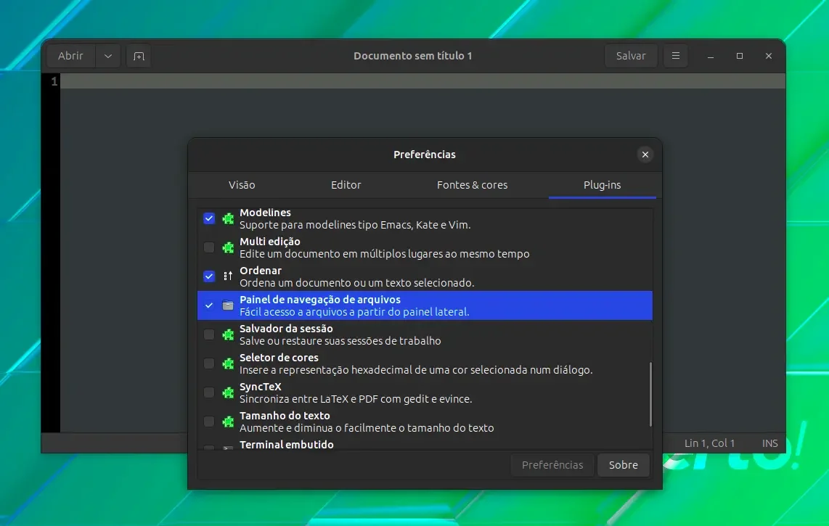Disable the Modelines plugin checkbox

[x=209, y=218]
